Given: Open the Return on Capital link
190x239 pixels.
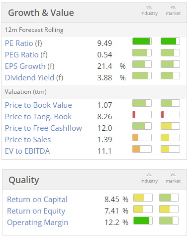Looking at the screenshot, I should pyautogui.click(x=37, y=200).
